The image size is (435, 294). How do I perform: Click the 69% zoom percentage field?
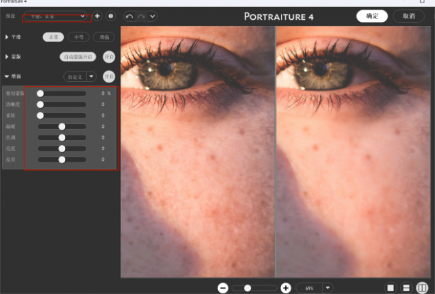click(310, 288)
